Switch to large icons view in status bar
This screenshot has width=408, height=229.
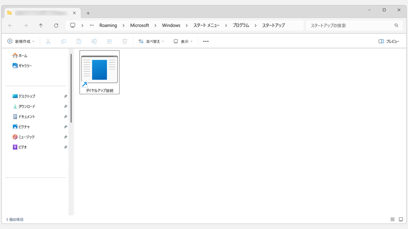401,219
